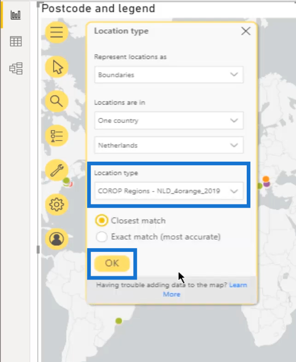Switch to the Data table view icon
This screenshot has height=362, width=296.
pyautogui.click(x=16, y=41)
